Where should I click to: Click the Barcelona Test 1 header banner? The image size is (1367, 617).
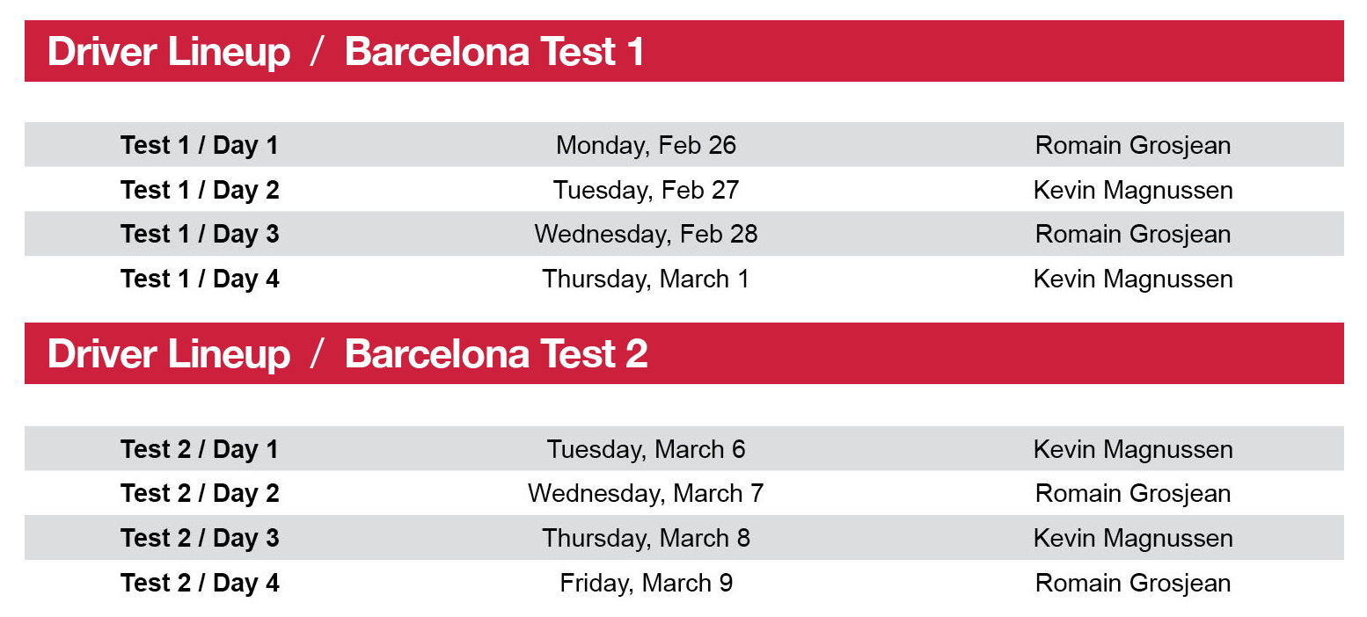tap(346, 52)
